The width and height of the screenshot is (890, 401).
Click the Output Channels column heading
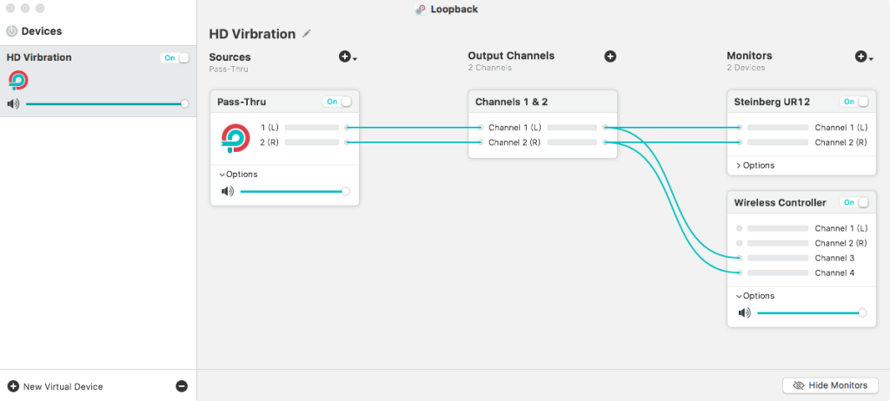[x=511, y=56]
